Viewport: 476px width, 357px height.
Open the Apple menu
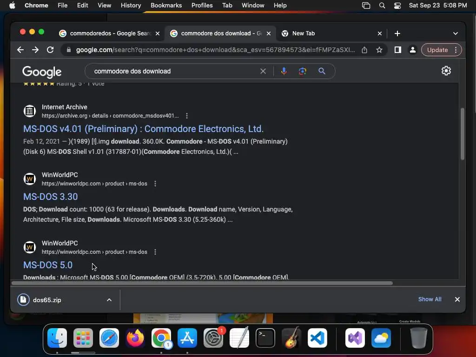(x=12, y=6)
